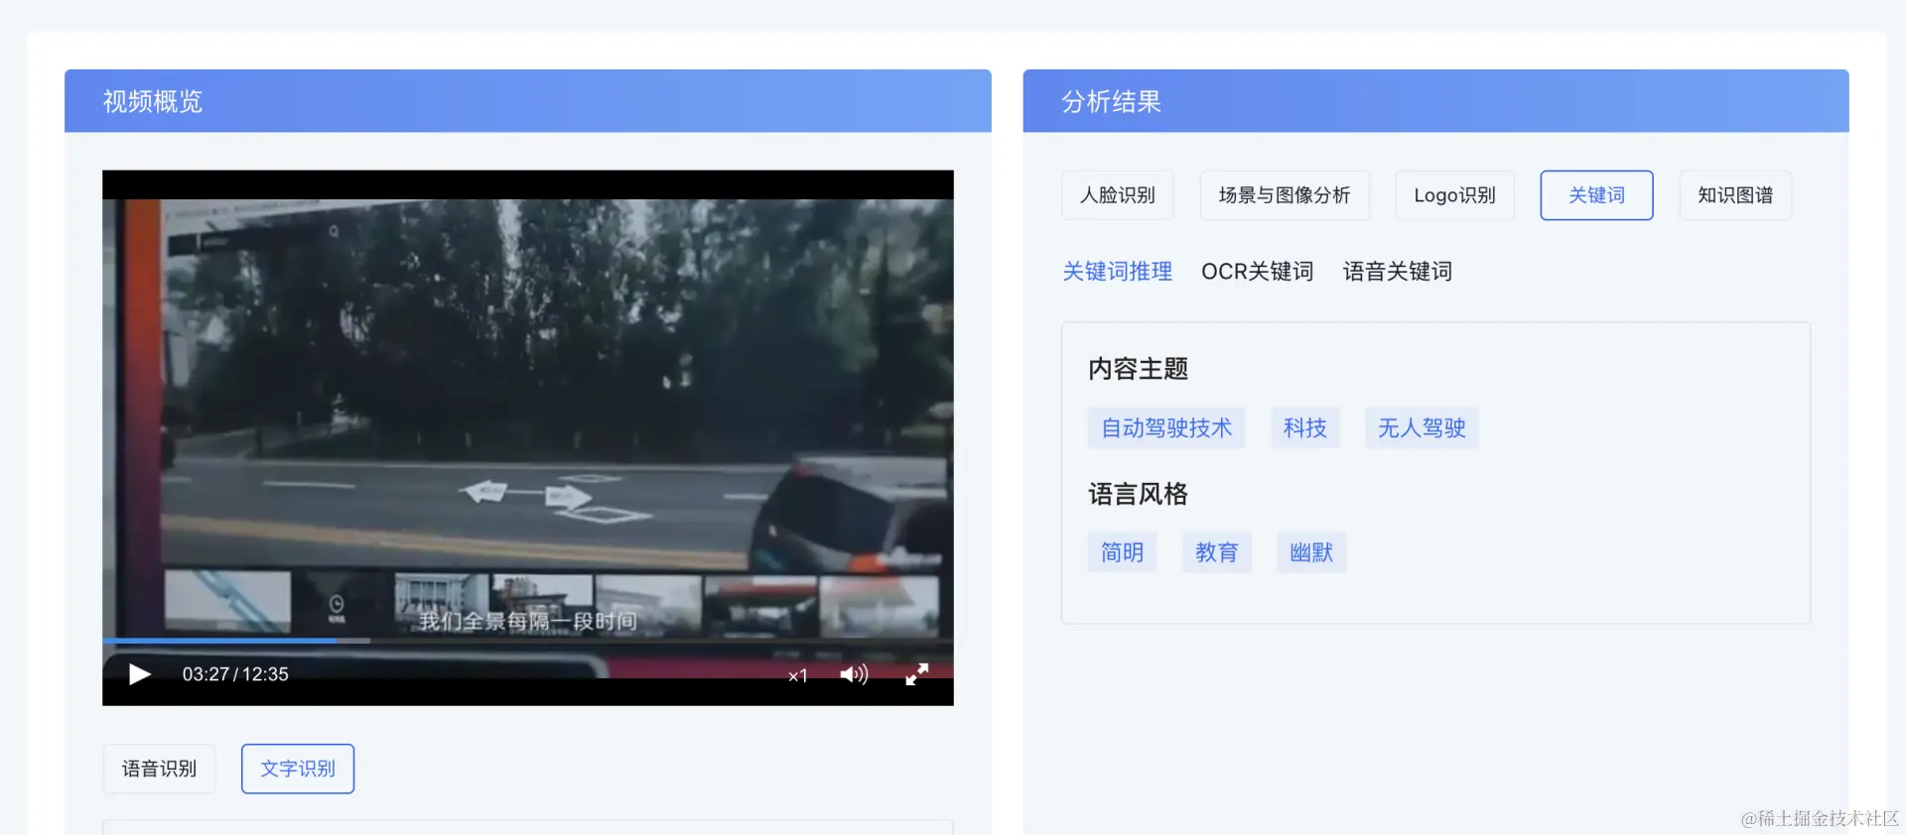Select the 自动驾驶技术 topic tag
The height and width of the screenshot is (835, 1906).
(x=1166, y=428)
